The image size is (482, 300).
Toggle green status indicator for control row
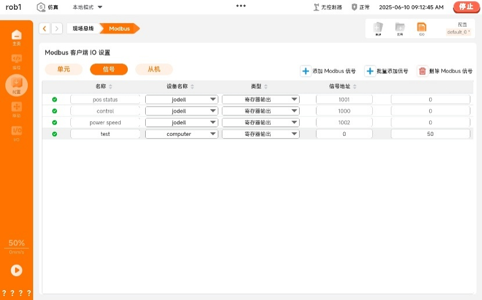55,111
